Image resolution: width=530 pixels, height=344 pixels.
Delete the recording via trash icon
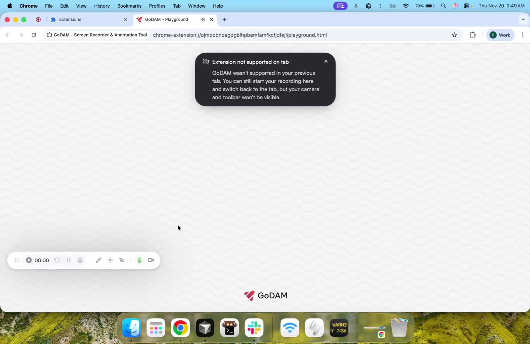(80, 260)
